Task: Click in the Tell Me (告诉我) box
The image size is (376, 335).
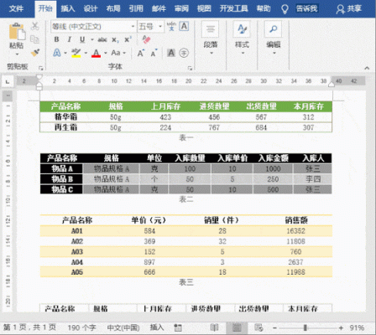Action: pos(307,8)
